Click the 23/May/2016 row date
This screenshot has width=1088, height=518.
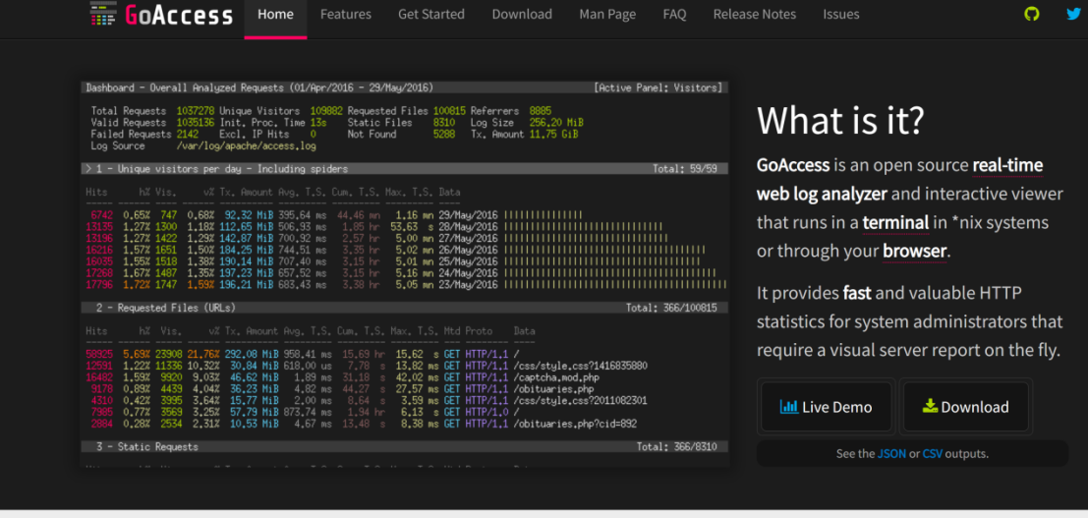469,285
